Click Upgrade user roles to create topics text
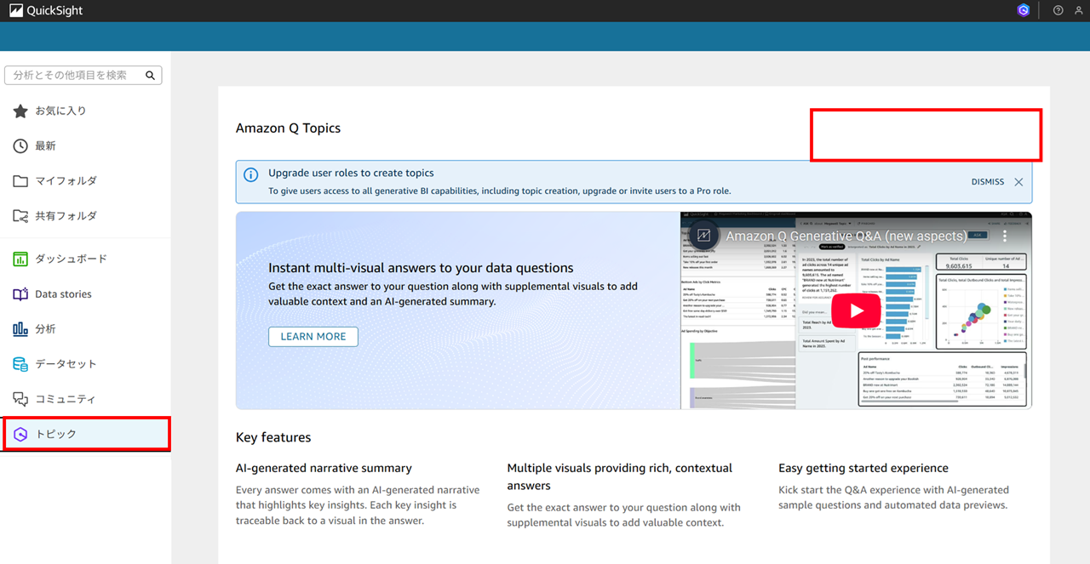Screen dimensions: 1090x564 (x=351, y=173)
